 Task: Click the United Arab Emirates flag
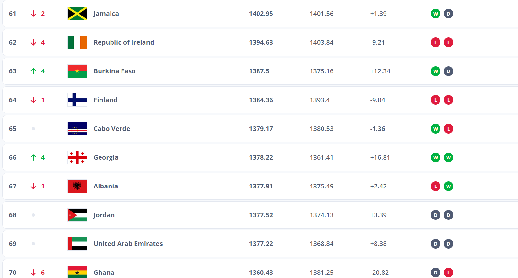[77, 244]
